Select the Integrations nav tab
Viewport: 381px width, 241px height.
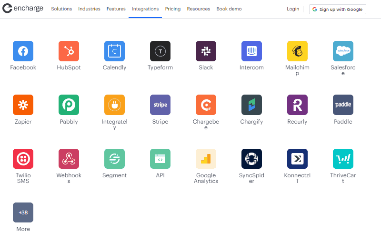145,9
